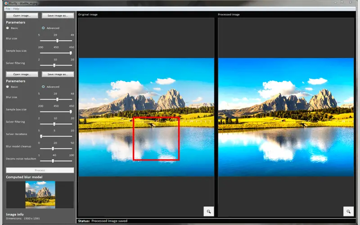This screenshot has height=225, width=360.
Task: Close the Blurity window
Action: click(351, 3)
